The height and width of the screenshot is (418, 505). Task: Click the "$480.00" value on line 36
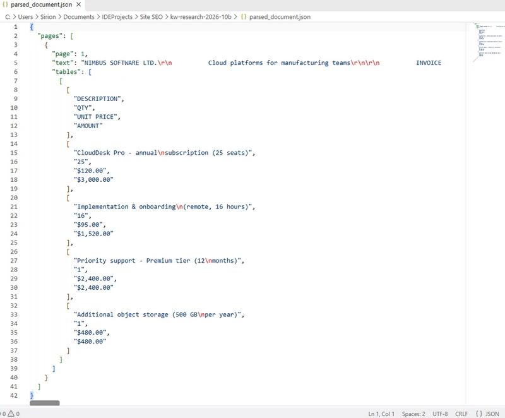pos(90,342)
